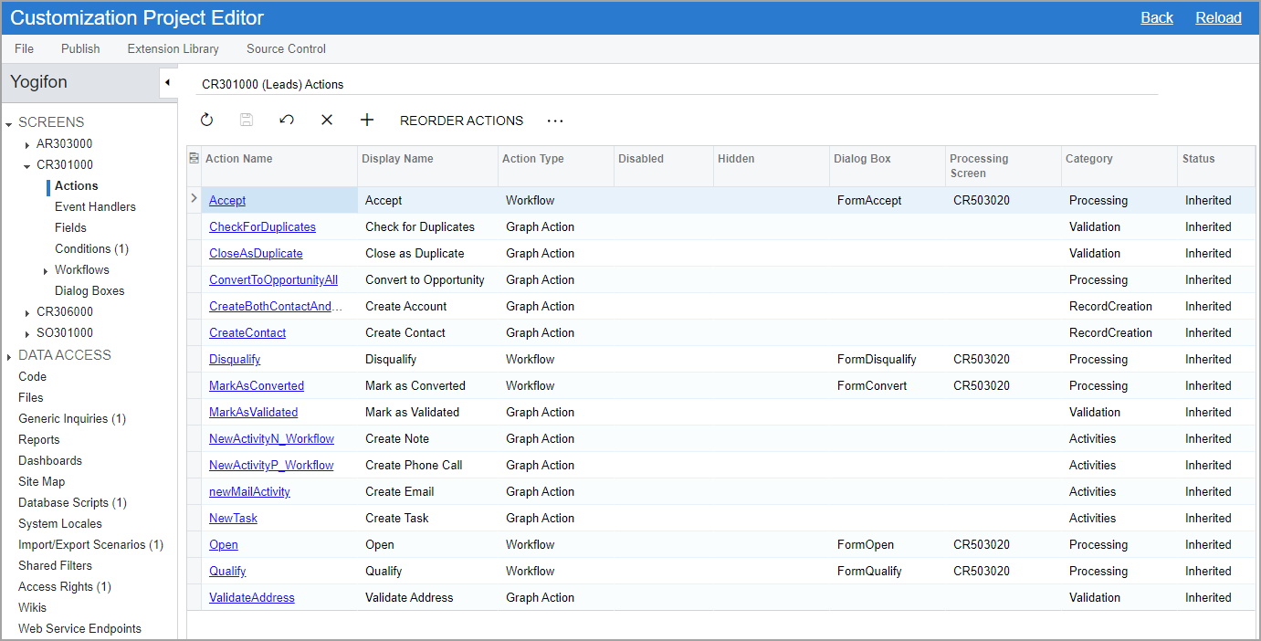
Task: Click the REORDER ACTIONS button
Action: point(461,121)
